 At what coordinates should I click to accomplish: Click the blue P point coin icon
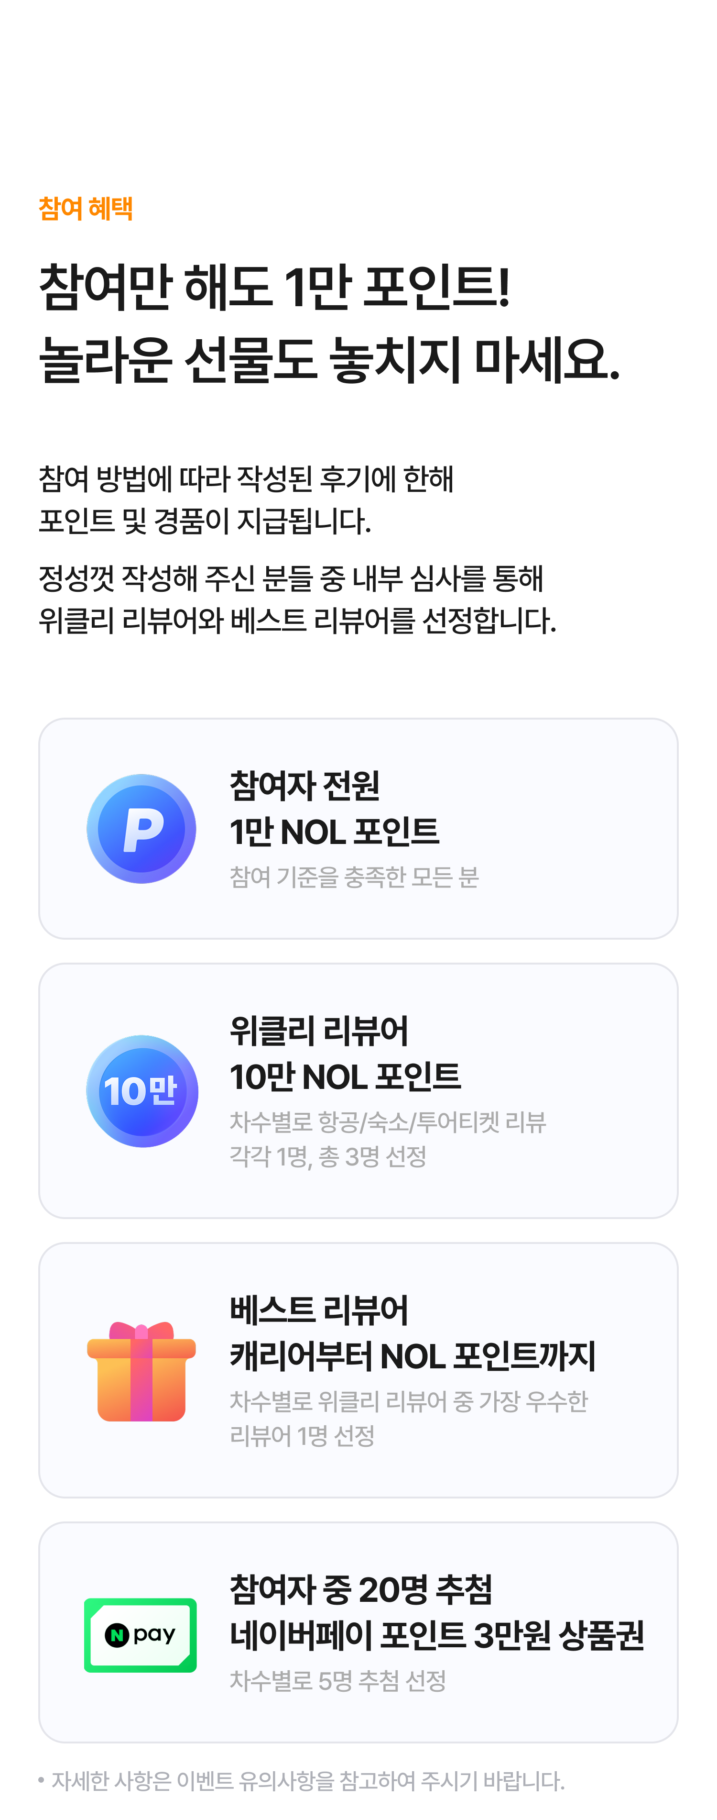click(x=141, y=829)
